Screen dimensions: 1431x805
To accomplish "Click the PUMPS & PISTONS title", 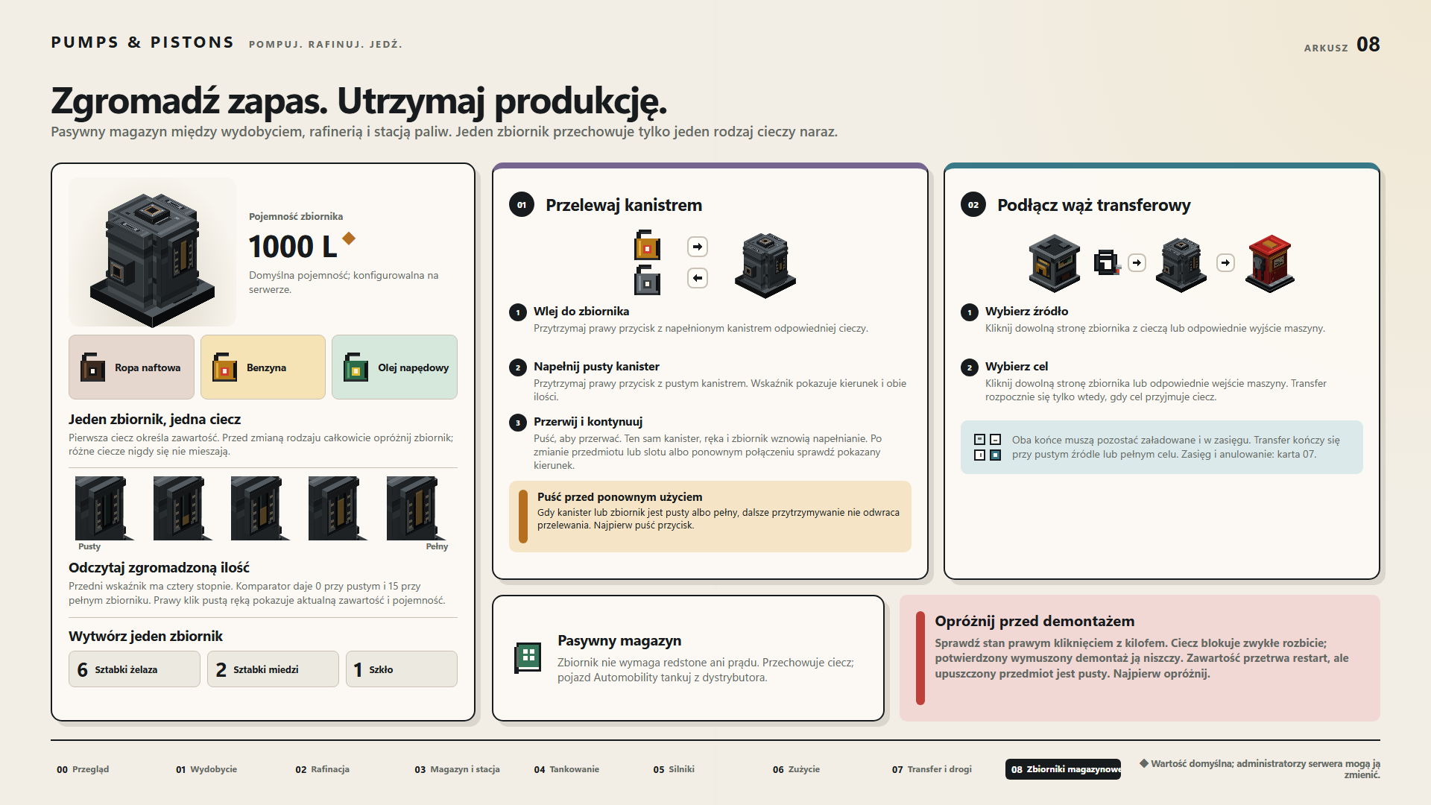I will (142, 42).
